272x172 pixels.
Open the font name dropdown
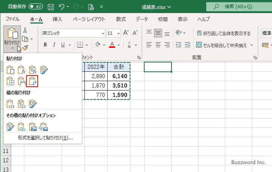[x=103, y=33]
